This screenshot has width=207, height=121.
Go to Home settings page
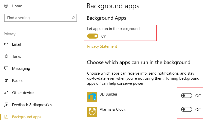click(17, 6)
